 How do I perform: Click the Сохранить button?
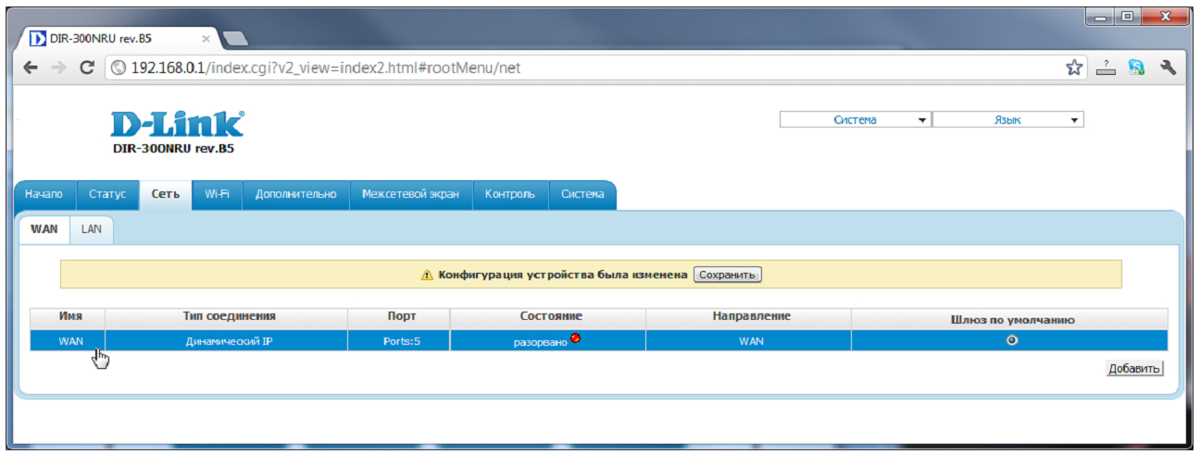pos(727,275)
